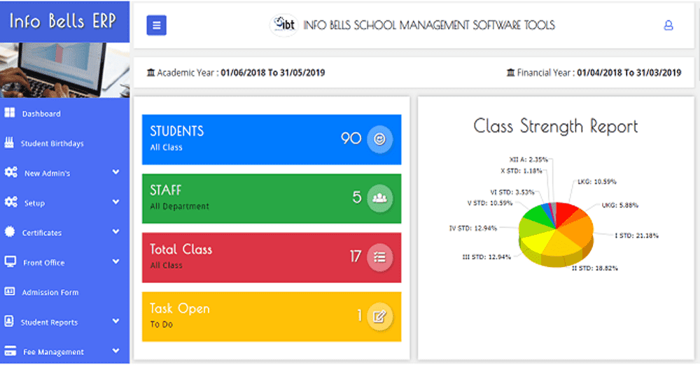Expand the Front Office menu chevron
Viewport: 700px width, 367px height.
pos(115,261)
